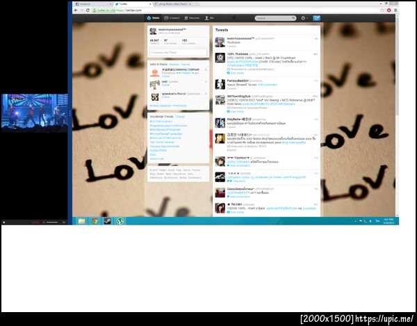Expand the MayBelle tweet
This screenshot has height=326, width=417.
point(231,127)
